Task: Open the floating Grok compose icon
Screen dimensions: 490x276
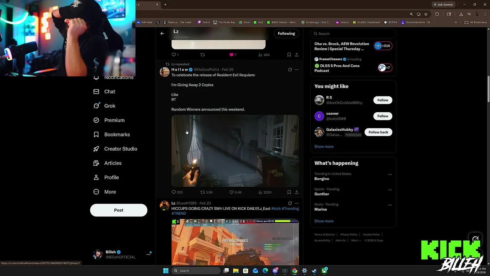Action: (475, 239)
